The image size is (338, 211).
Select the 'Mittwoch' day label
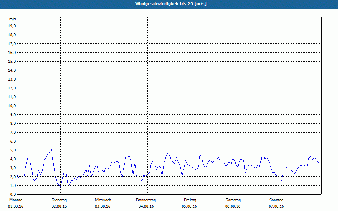pos(103,200)
